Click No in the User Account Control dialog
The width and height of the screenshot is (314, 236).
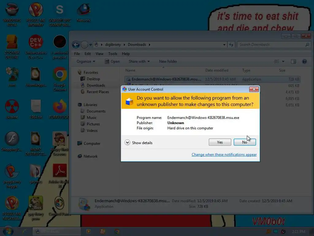point(245,142)
